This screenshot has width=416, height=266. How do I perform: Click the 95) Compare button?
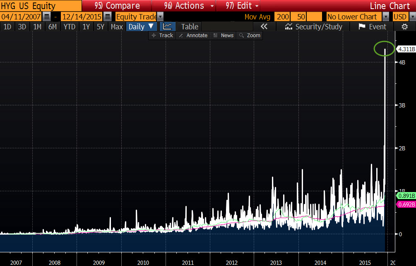point(117,6)
